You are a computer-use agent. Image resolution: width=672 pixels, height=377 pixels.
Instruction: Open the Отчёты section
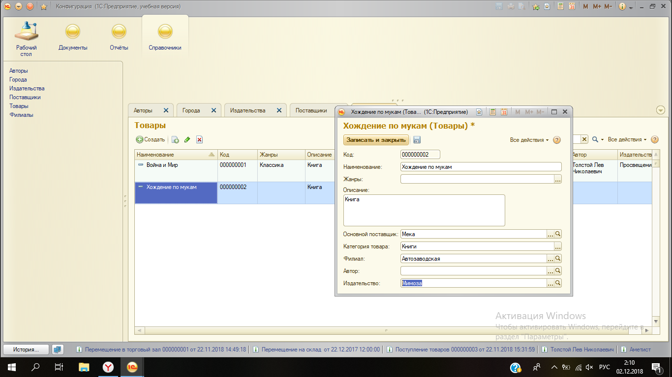click(119, 38)
